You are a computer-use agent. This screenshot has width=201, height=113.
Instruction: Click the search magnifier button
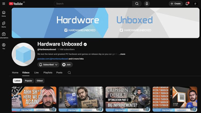tap(137, 4)
